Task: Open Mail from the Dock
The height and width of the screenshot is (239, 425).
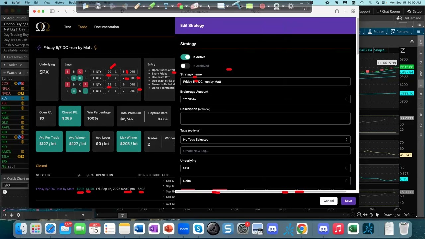Action: point(65,229)
